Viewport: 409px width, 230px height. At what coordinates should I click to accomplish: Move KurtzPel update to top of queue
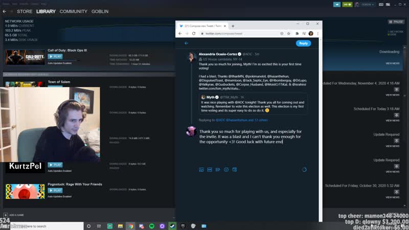(x=397, y=167)
